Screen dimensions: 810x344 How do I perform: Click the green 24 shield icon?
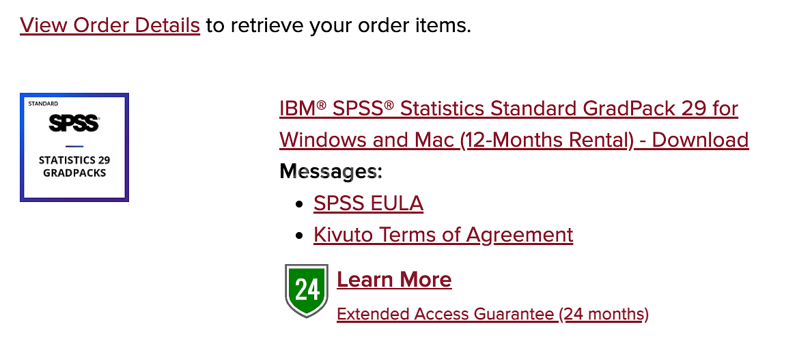[307, 291]
